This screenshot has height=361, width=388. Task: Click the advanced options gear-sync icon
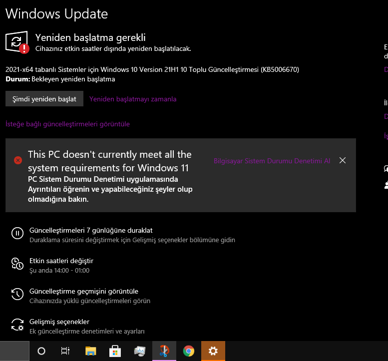tap(17, 325)
